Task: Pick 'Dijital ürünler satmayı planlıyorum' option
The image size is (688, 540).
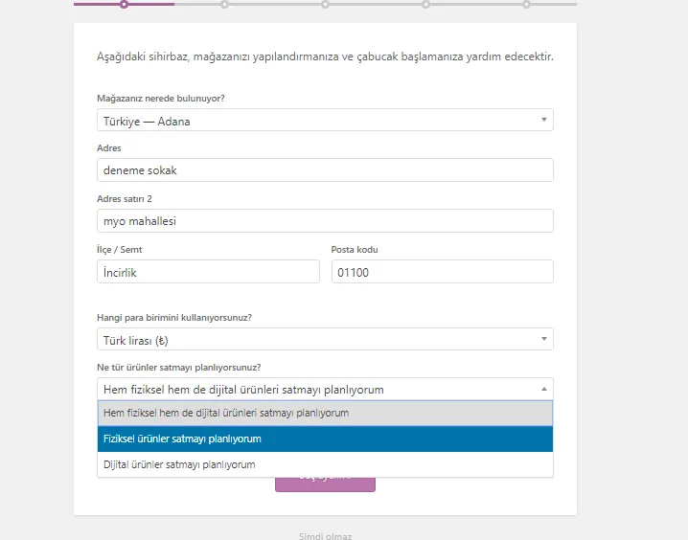Action: pos(325,464)
